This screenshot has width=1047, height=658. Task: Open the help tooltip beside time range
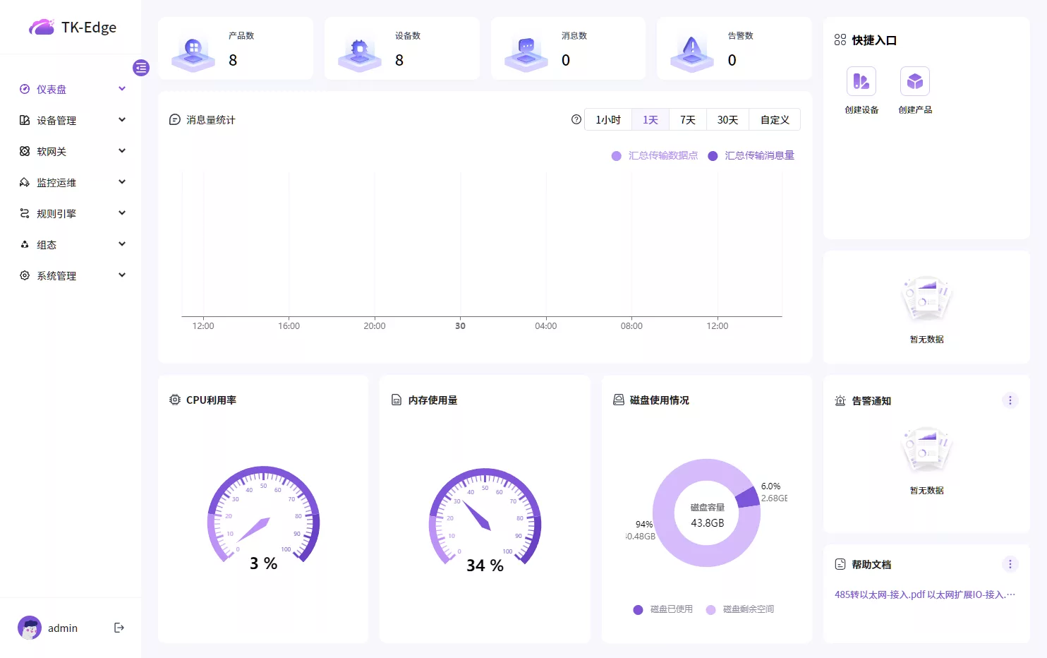click(576, 119)
